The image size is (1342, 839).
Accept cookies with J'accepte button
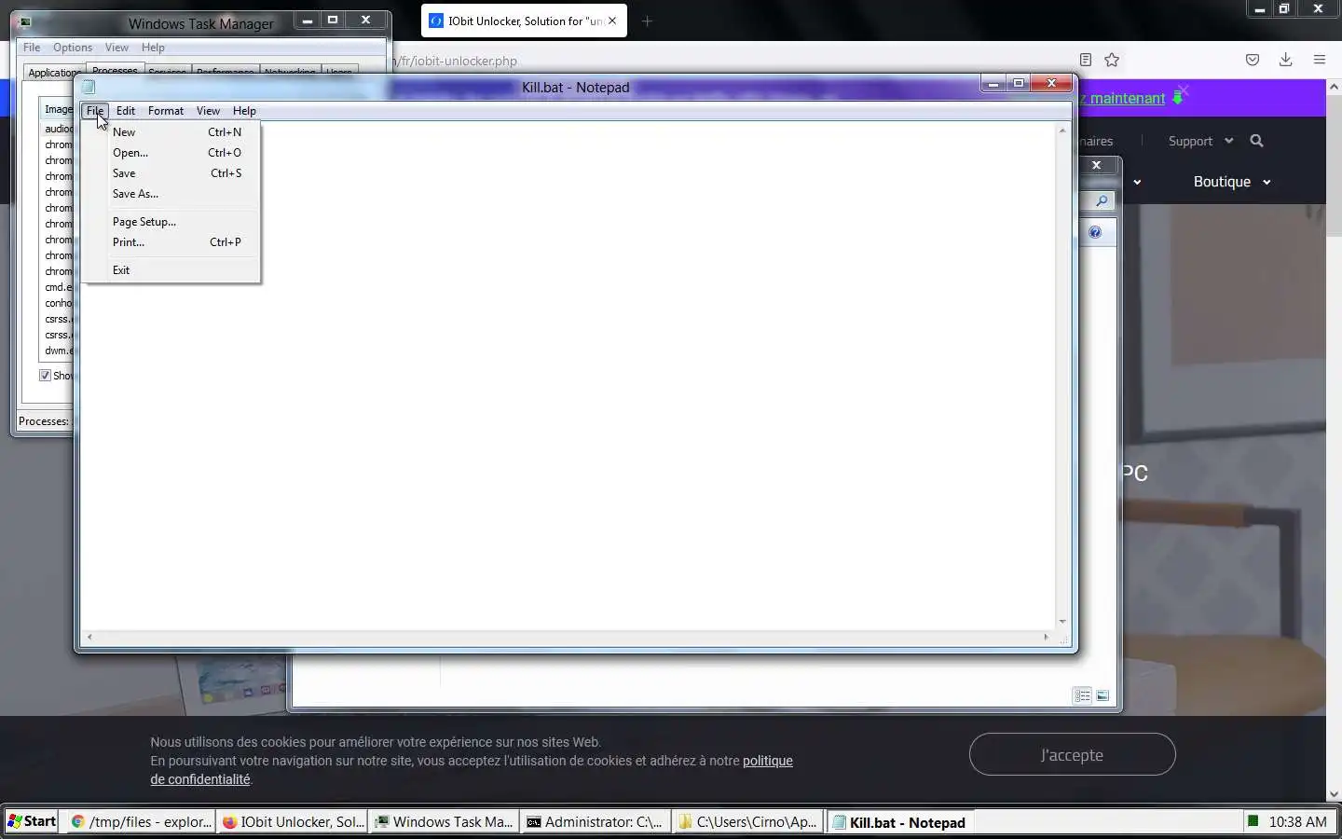(x=1072, y=754)
